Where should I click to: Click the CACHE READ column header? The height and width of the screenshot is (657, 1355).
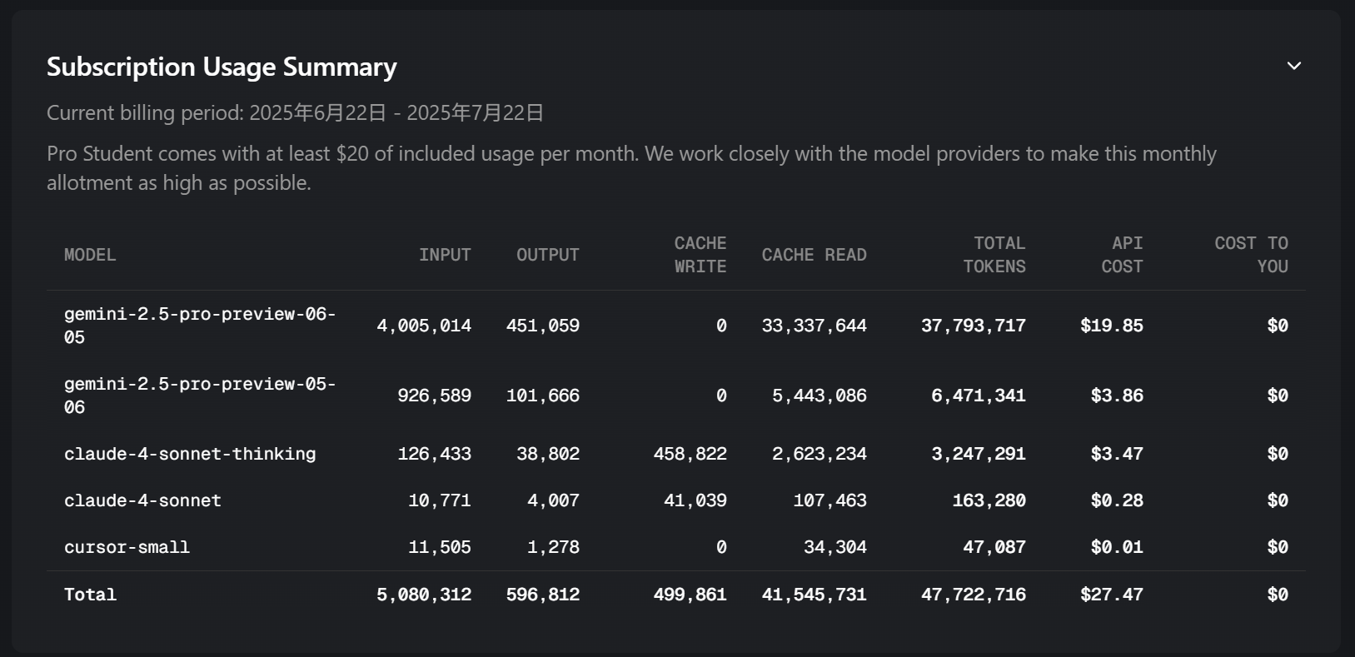click(x=814, y=255)
